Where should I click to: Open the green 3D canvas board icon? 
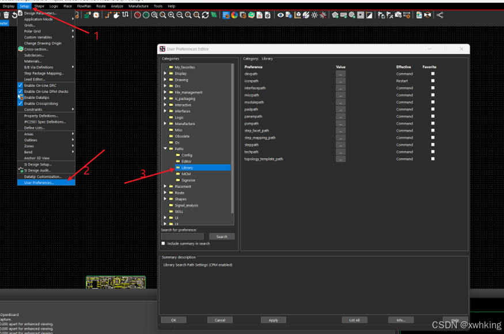[x=214, y=15]
